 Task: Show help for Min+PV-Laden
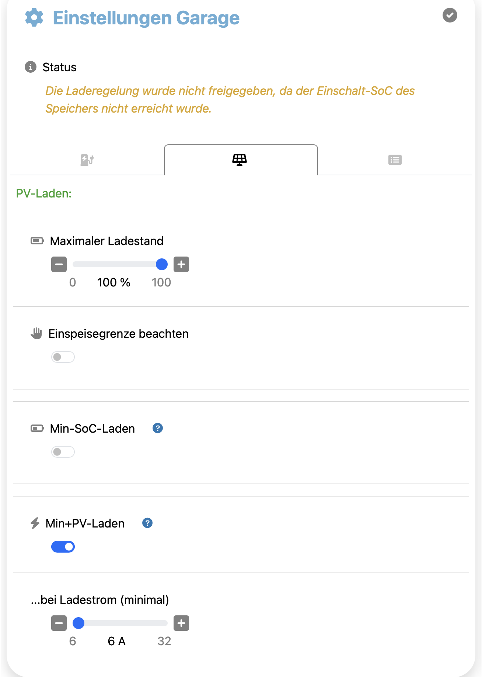(147, 523)
